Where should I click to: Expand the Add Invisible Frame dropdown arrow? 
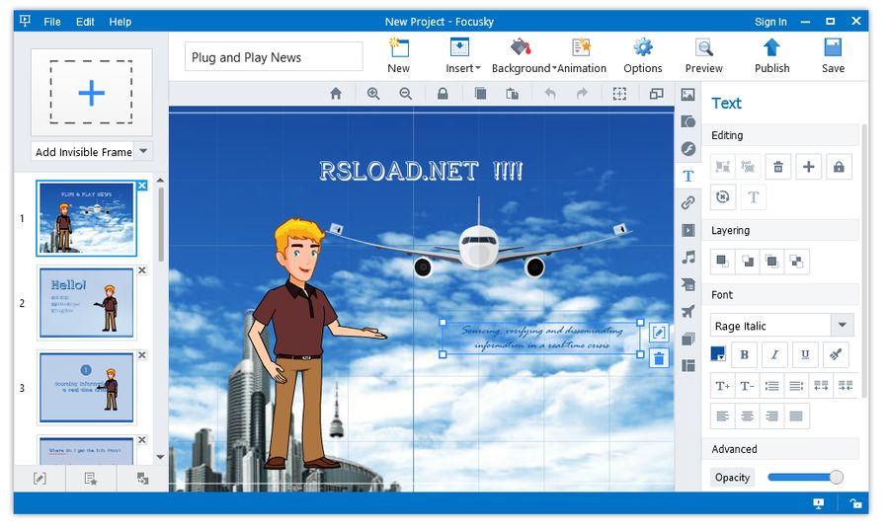point(143,151)
